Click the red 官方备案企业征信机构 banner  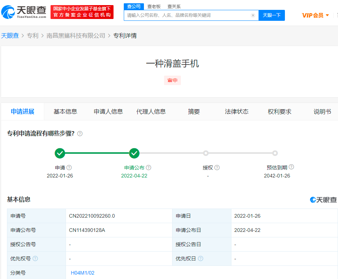point(82,12)
